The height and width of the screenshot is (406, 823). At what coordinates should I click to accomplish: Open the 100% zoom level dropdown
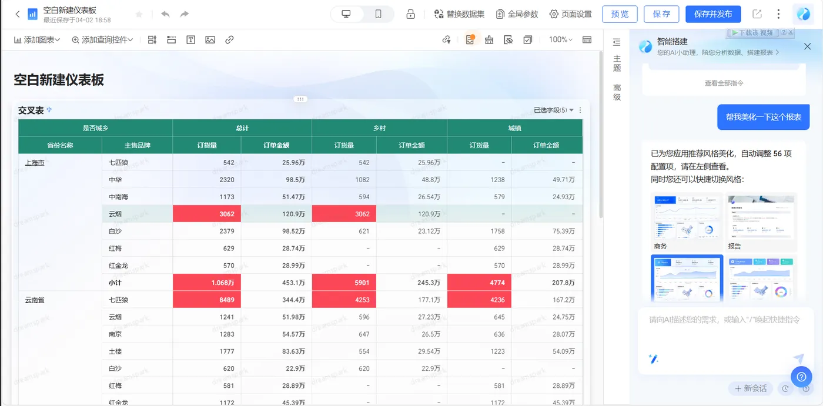coord(560,40)
